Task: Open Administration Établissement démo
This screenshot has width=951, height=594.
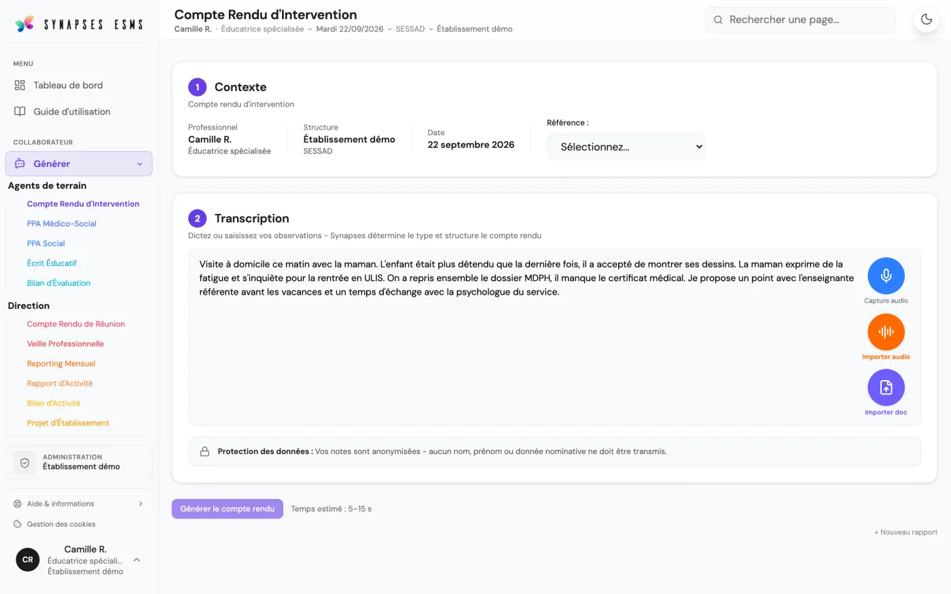Action: point(79,462)
